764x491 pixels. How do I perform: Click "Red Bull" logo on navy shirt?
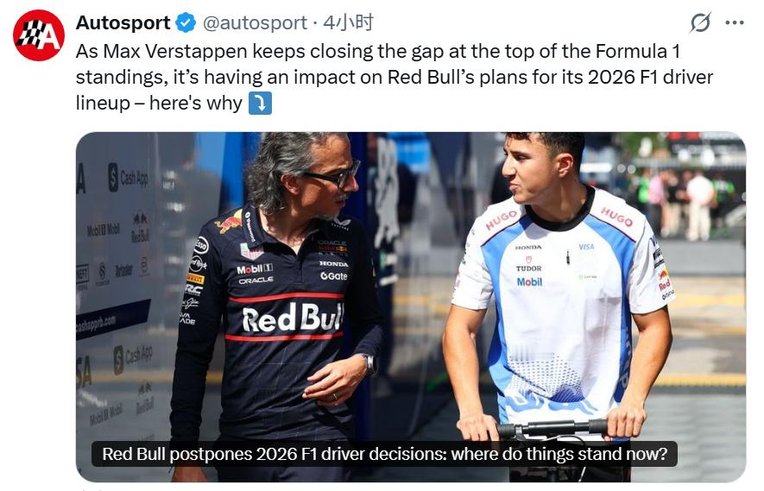[x=291, y=319]
